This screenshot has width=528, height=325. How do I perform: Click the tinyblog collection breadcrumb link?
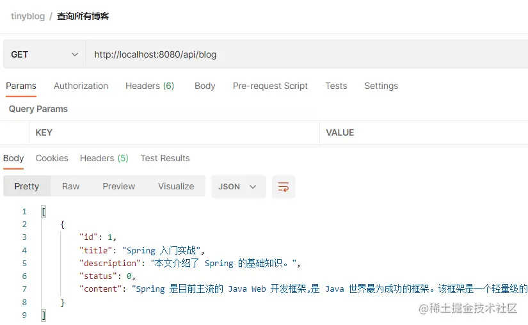pos(28,16)
